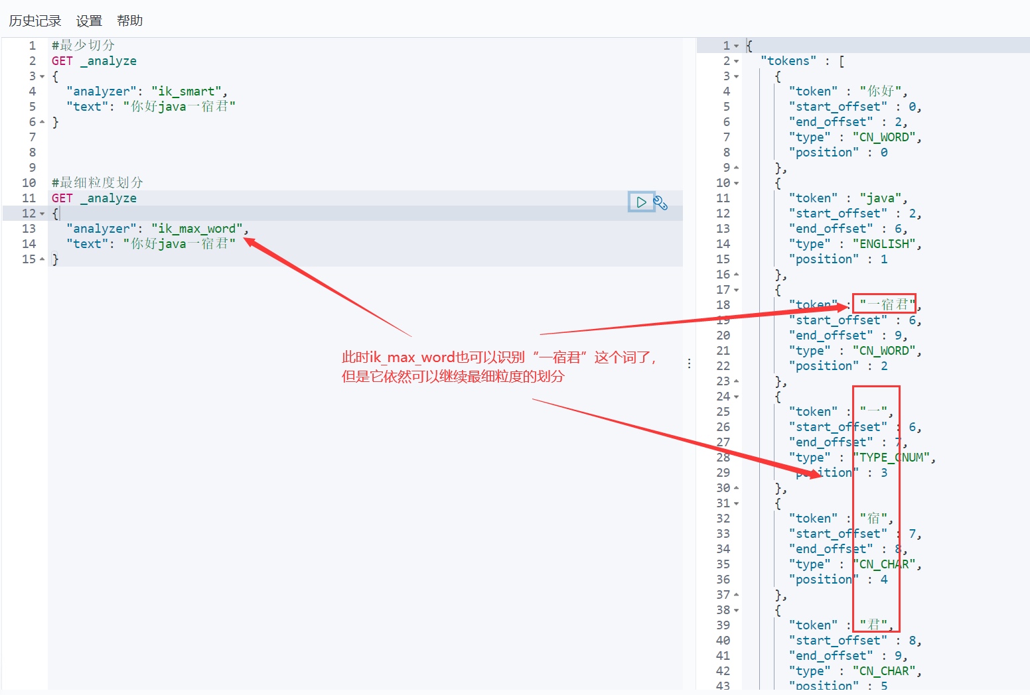Toggle fold arrow at editor line 15
Viewport: 1030px width, 695px height.
[x=42, y=259]
